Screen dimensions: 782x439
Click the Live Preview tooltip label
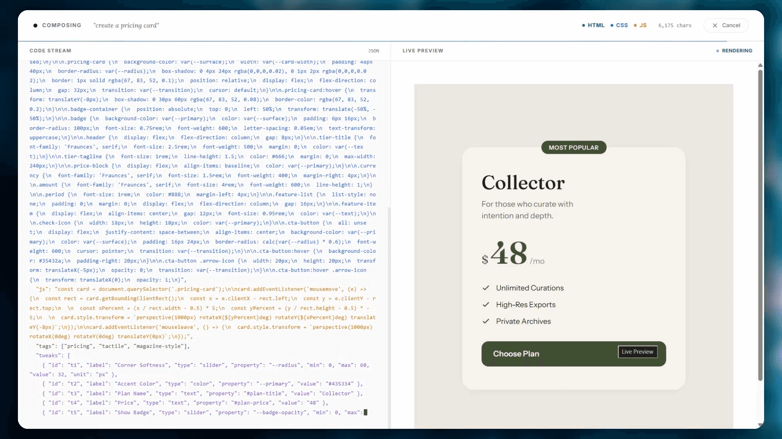tap(637, 352)
